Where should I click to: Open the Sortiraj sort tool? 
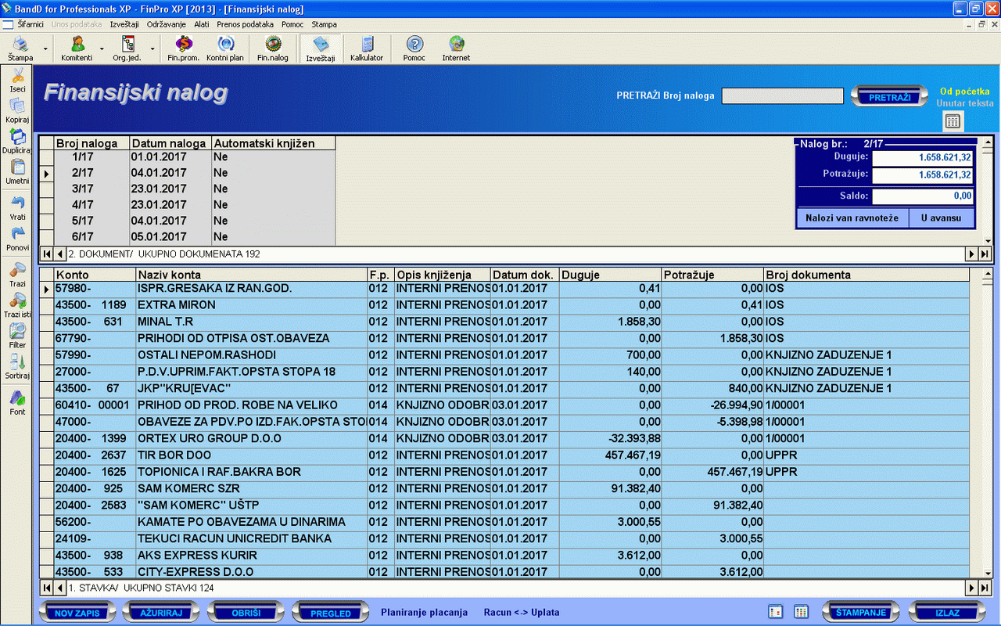(17, 366)
